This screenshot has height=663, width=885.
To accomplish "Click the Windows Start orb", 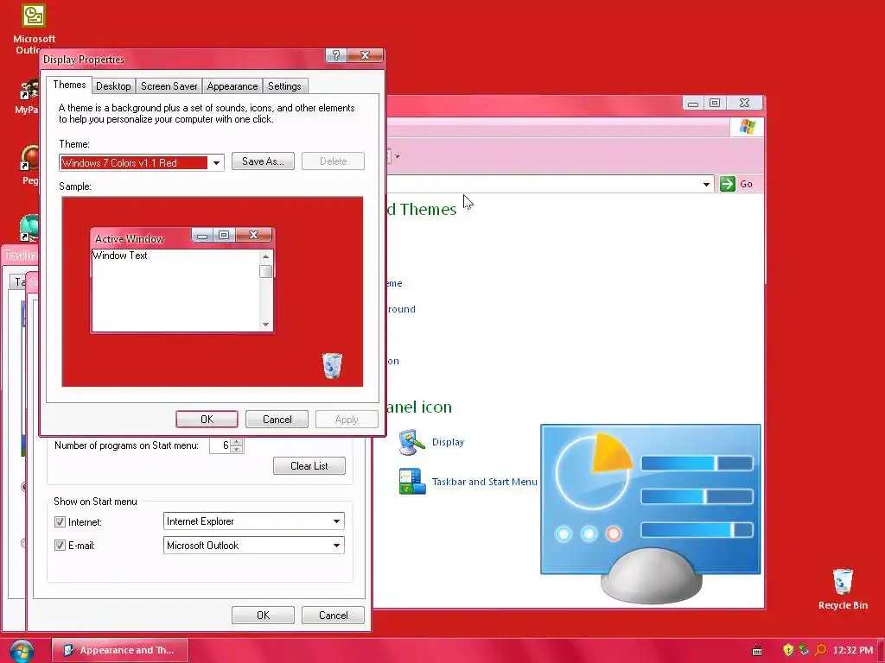I will (22, 651).
